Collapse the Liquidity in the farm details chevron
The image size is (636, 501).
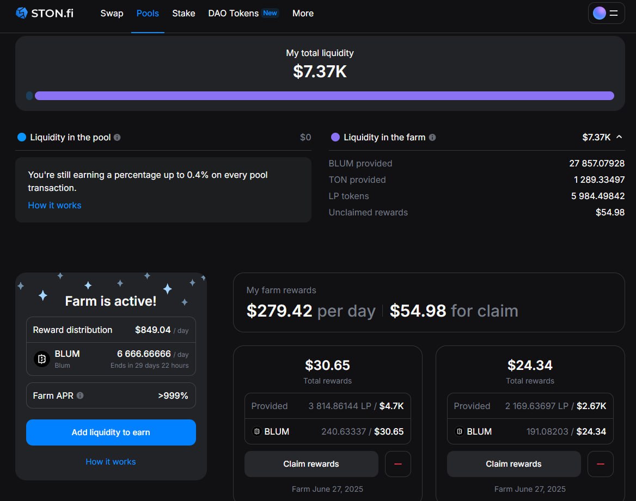[619, 137]
